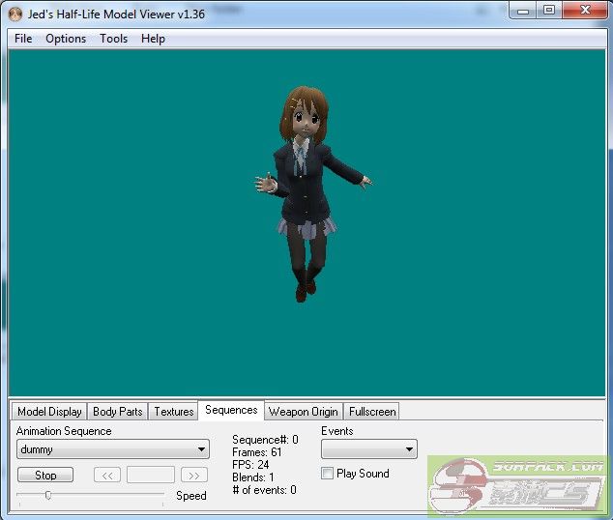Step back with the << frame button

click(107, 475)
